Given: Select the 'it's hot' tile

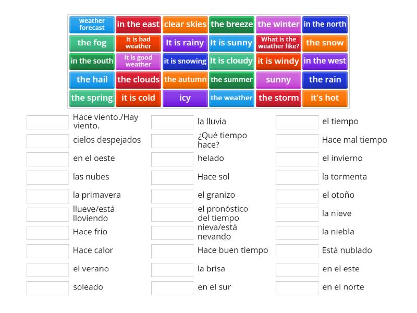Looking at the screenshot, I should tap(325, 98).
